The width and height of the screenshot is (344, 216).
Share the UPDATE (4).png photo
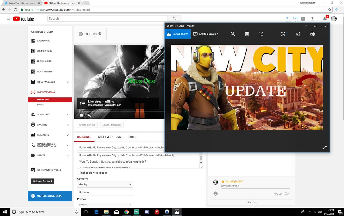298,34
